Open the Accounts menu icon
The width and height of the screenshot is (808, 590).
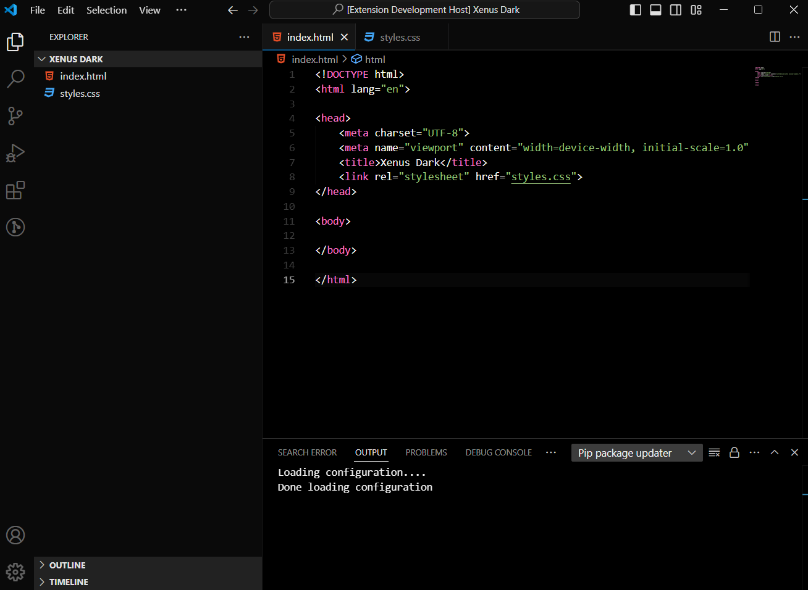click(15, 535)
